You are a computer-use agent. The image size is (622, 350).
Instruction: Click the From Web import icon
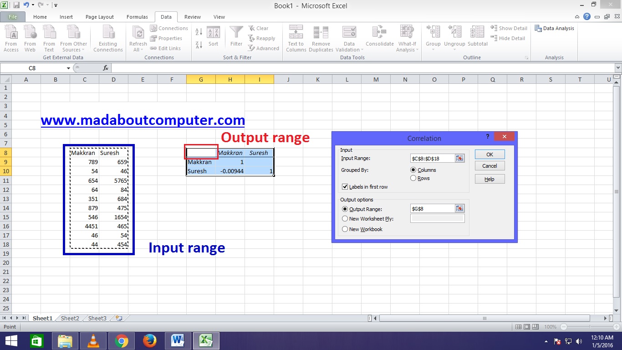30,39
